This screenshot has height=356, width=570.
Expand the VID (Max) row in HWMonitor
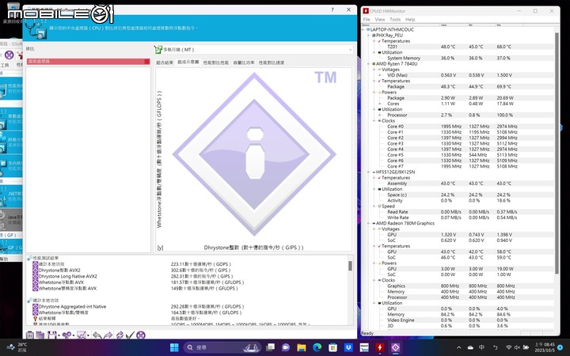click(x=380, y=75)
